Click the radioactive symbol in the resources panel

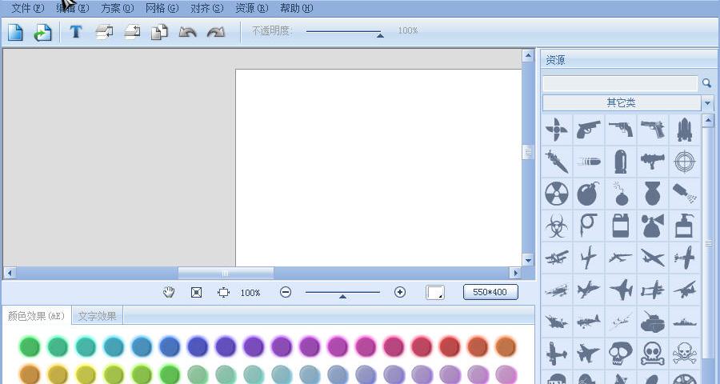tap(556, 193)
